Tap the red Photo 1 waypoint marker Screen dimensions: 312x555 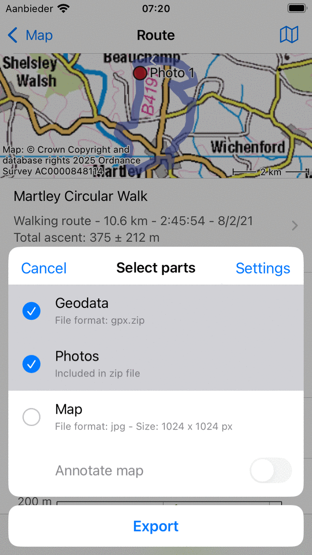pos(140,73)
